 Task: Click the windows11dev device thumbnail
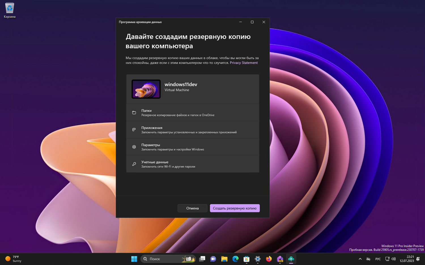(146, 89)
